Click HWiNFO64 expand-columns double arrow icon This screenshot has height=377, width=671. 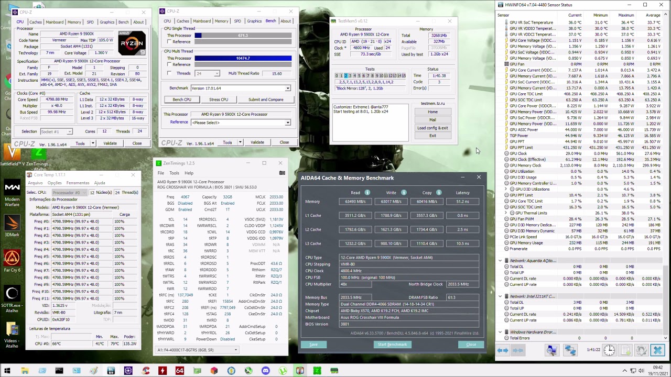click(x=502, y=350)
